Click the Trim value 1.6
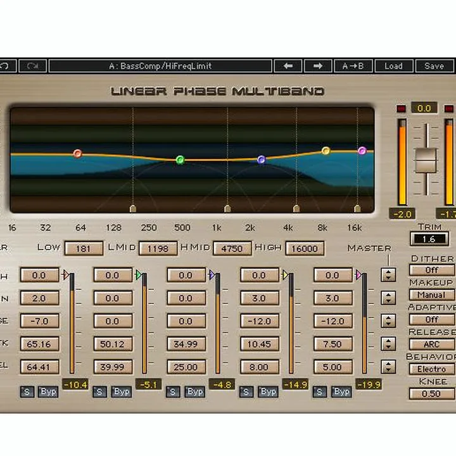This screenshot has height=456, width=456. [x=429, y=239]
